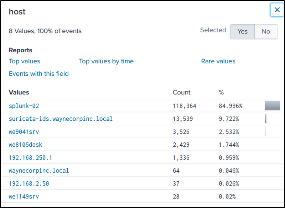Image resolution: width=285 pixels, height=208 pixels.
Task: Set Selected to No
Action: point(266,31)
